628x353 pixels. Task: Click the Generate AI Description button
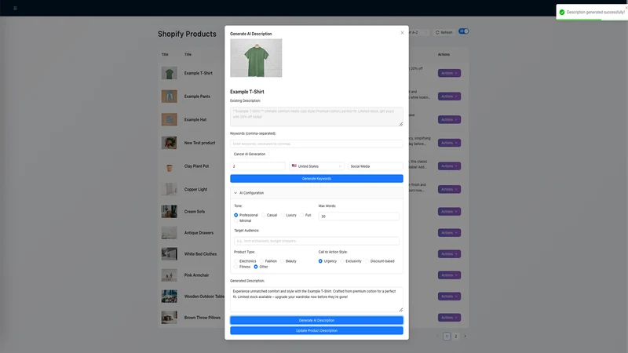tap(316, 320)
